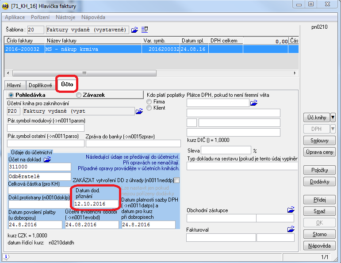Click the Přidej button
The height and width of the screenshot is (263, 341).
[319, 199]
